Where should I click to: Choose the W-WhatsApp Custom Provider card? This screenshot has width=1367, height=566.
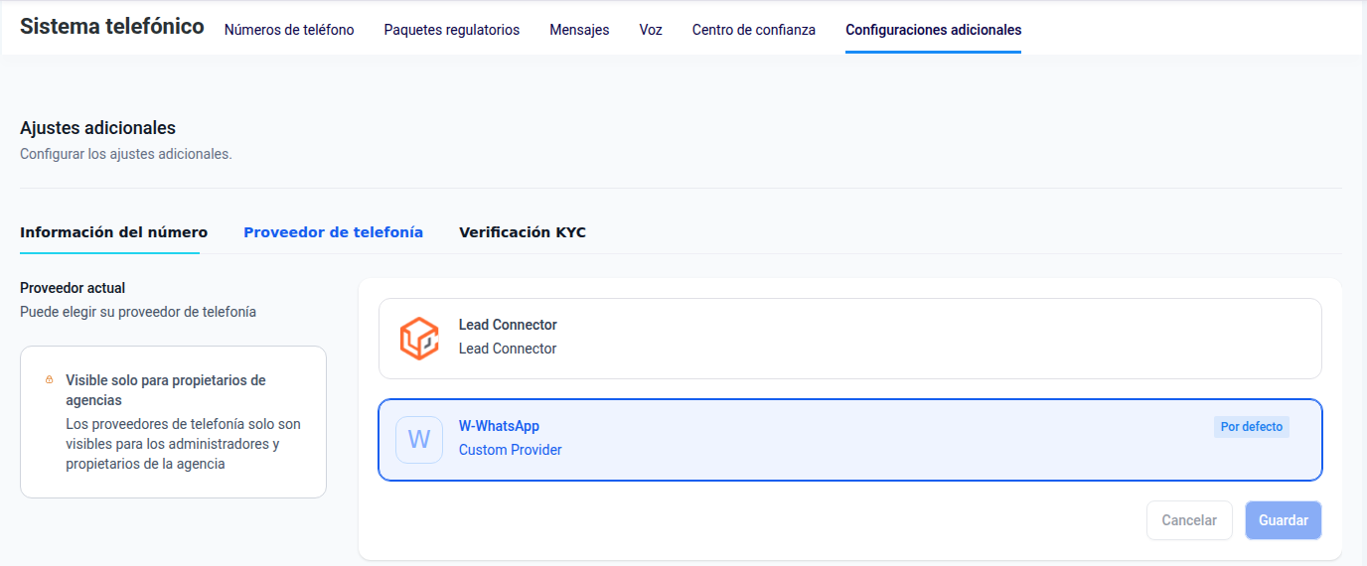pyautogui.click(x=850, y=439)
